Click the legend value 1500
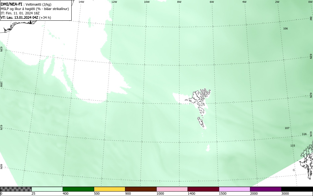The width and height of the screenshot is (313, 196). click(223, 193)
